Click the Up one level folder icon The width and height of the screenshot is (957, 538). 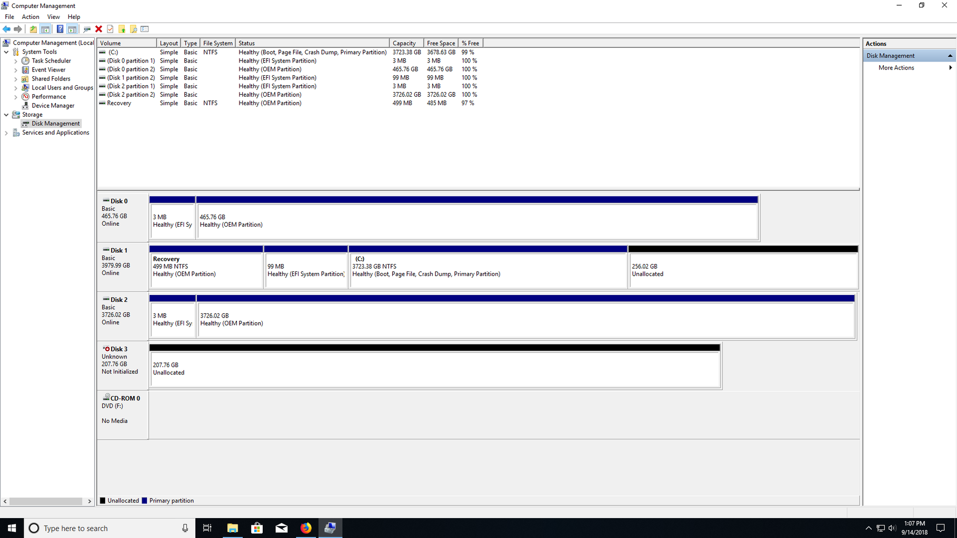click(33, 29)
